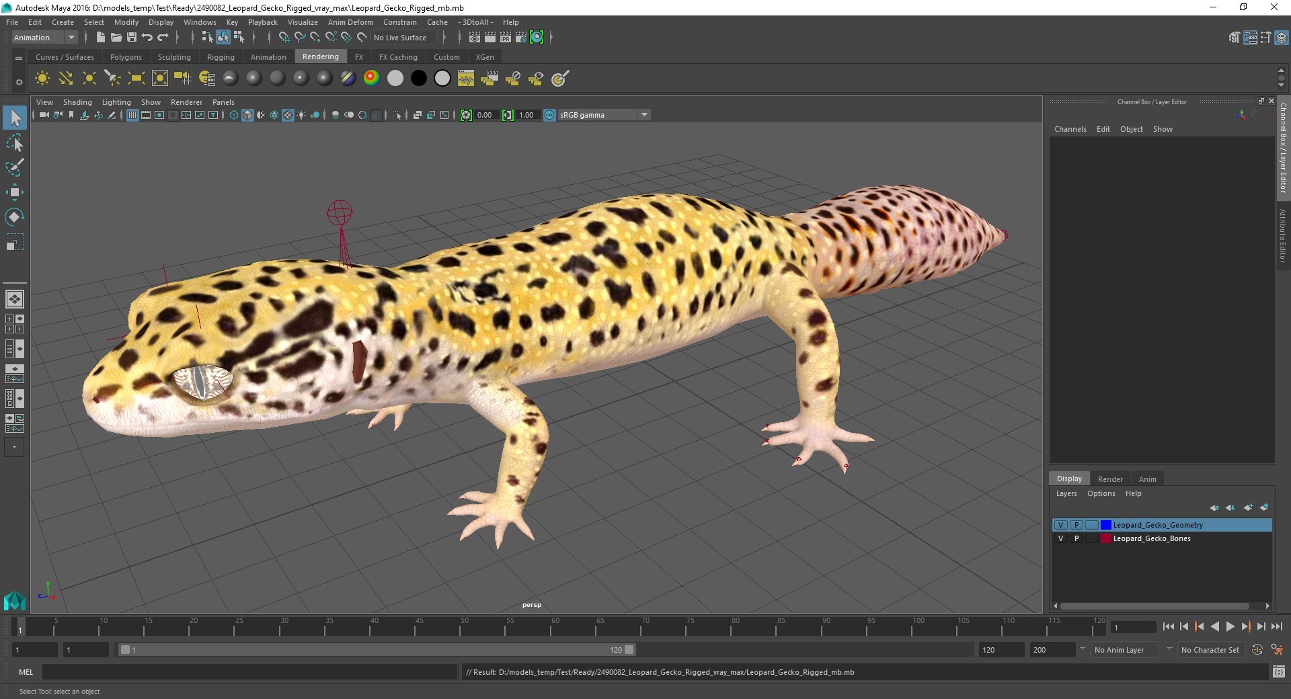Toggle visibility of Leopard_Gecko_Geometry layer
The image size is (1291, 699).
pyautogui.click(x=1061, y=525)
